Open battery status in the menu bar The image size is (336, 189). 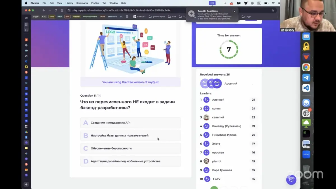(x=266, y=3)
